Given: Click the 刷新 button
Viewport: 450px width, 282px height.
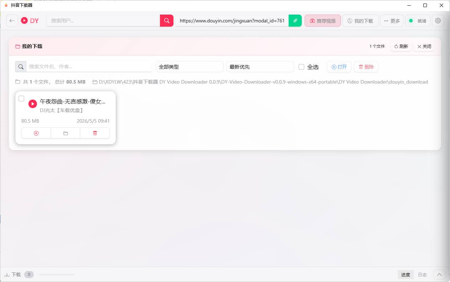Looking at the screenshot, I should tap(401, 46).
